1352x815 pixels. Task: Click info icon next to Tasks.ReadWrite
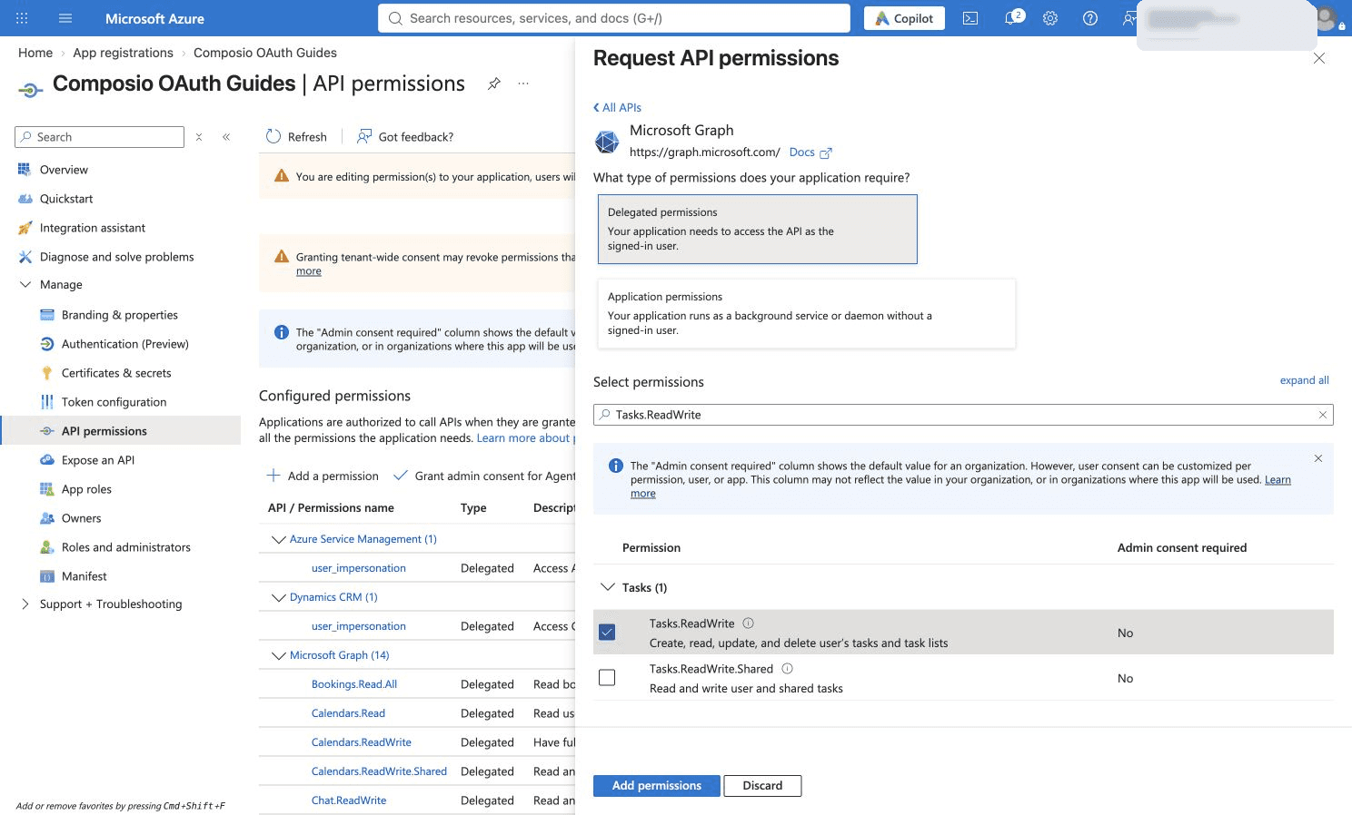[x=749, y=624]
